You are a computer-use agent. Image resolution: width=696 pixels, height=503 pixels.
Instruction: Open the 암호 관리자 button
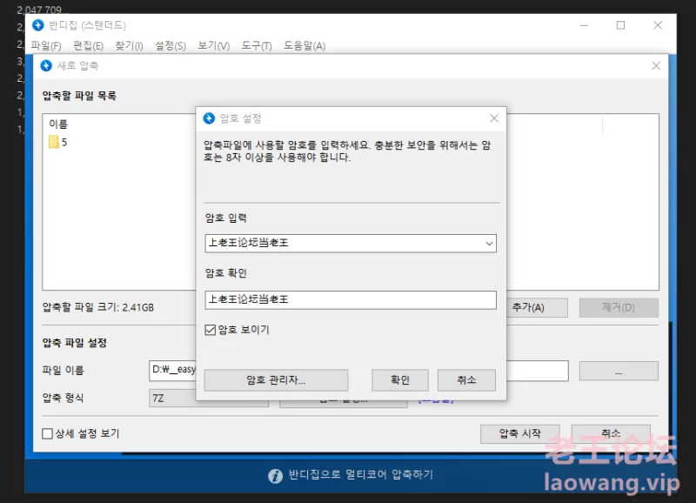(276, 380)
